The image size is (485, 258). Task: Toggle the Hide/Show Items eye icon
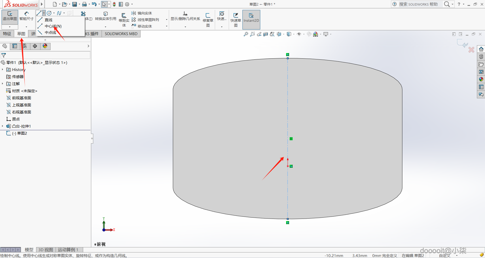click(x=299, y=34)
